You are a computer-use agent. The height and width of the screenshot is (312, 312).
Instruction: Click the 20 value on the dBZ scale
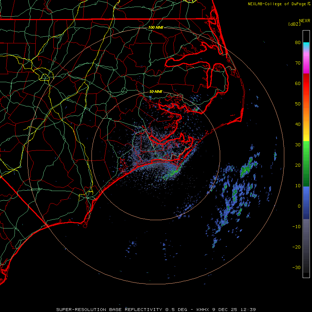(x=298, y=165)
